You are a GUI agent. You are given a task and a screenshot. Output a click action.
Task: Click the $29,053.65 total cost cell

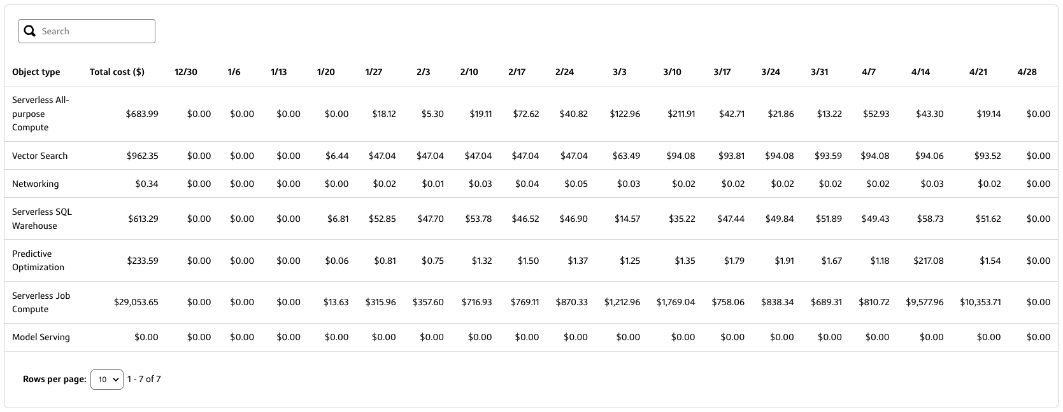(x=136, y=302)
